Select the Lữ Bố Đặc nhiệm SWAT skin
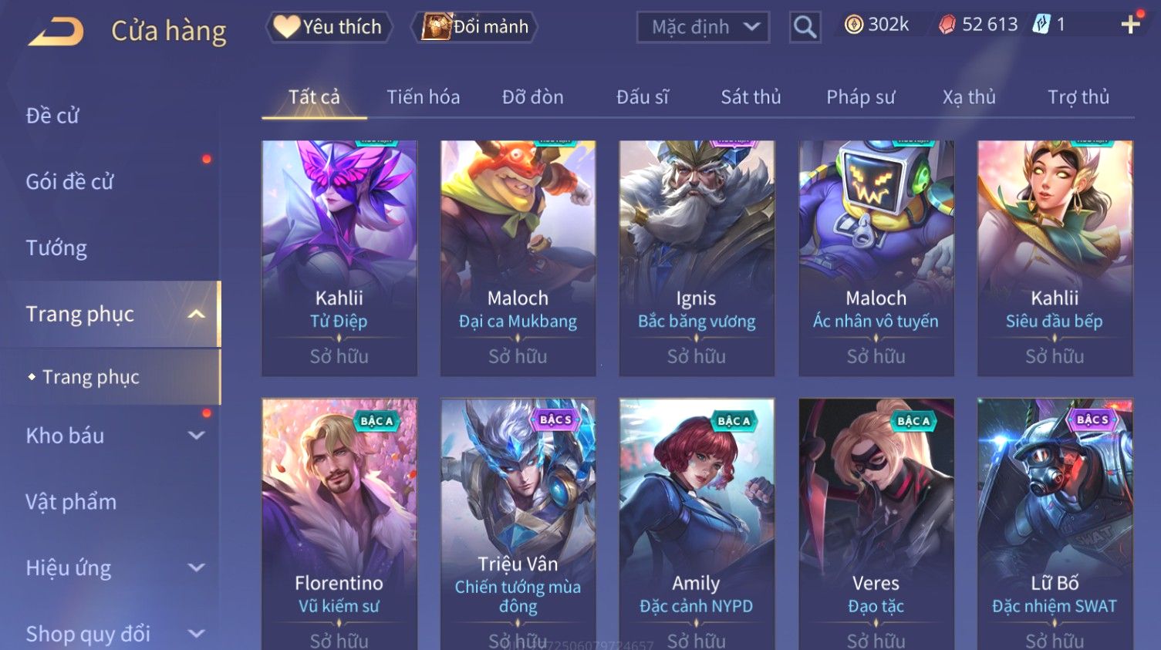The width and height of the screenshot is (1161, 650). [1055, 524]
